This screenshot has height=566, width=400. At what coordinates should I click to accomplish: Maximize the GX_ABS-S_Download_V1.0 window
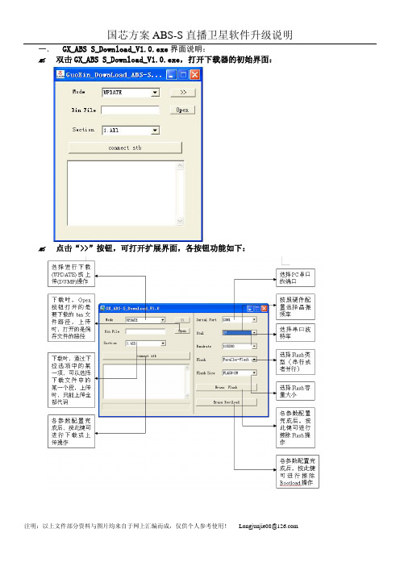point(256,309)
